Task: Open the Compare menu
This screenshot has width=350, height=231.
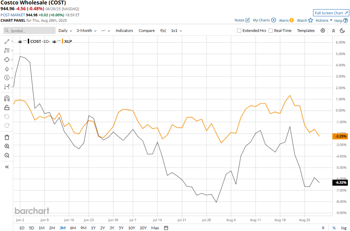Action: coord(147,31)
